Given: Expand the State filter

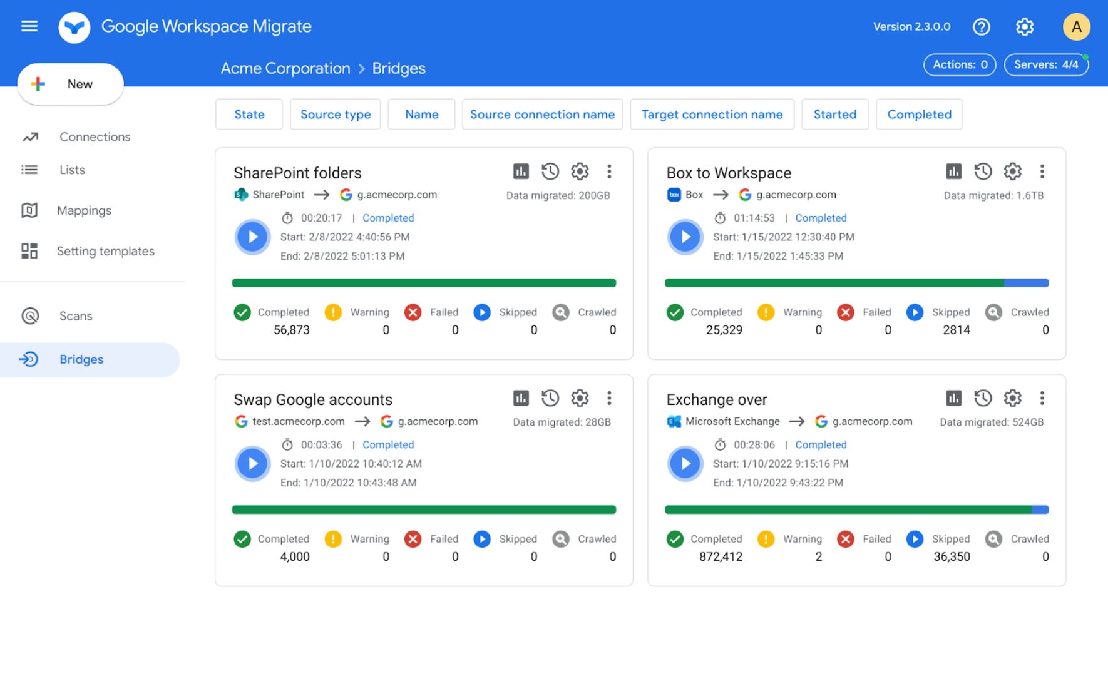Looking at the screenshot, I should tap(249, 115).
